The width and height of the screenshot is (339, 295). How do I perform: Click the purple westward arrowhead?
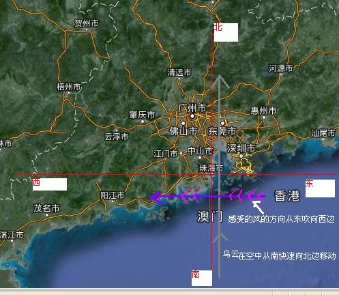tap(156, 197)
